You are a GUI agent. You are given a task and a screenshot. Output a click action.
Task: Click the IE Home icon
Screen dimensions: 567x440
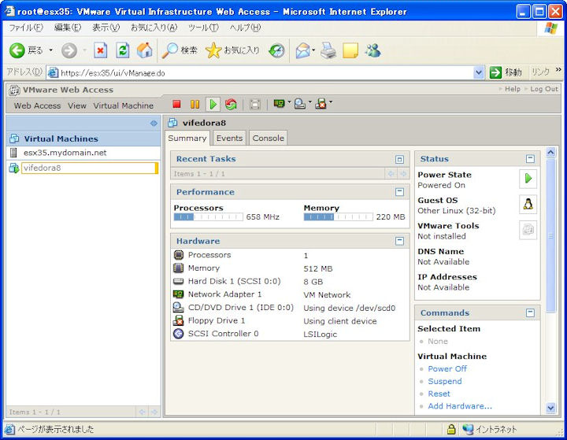pyautogui.click(x=144, y=50)
